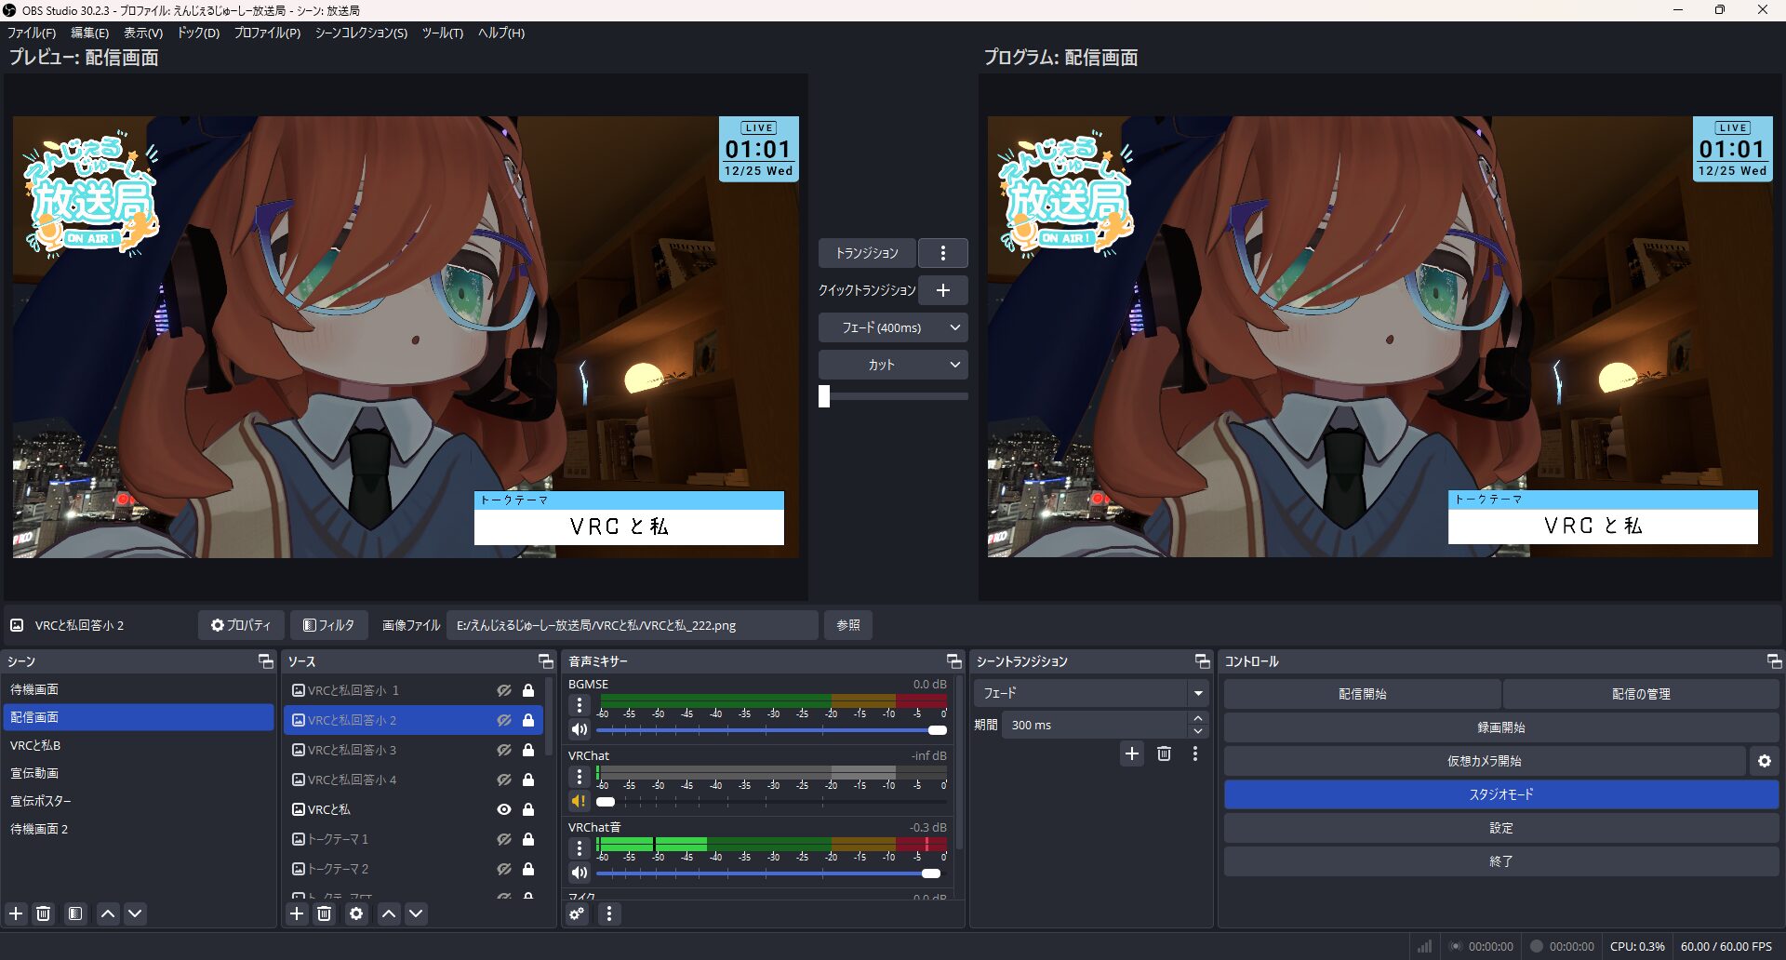The height and width of the screenshot is (960, 1786).
Task: Click 配信開始 to start streaming
Action: click(x=1362, y=694)
